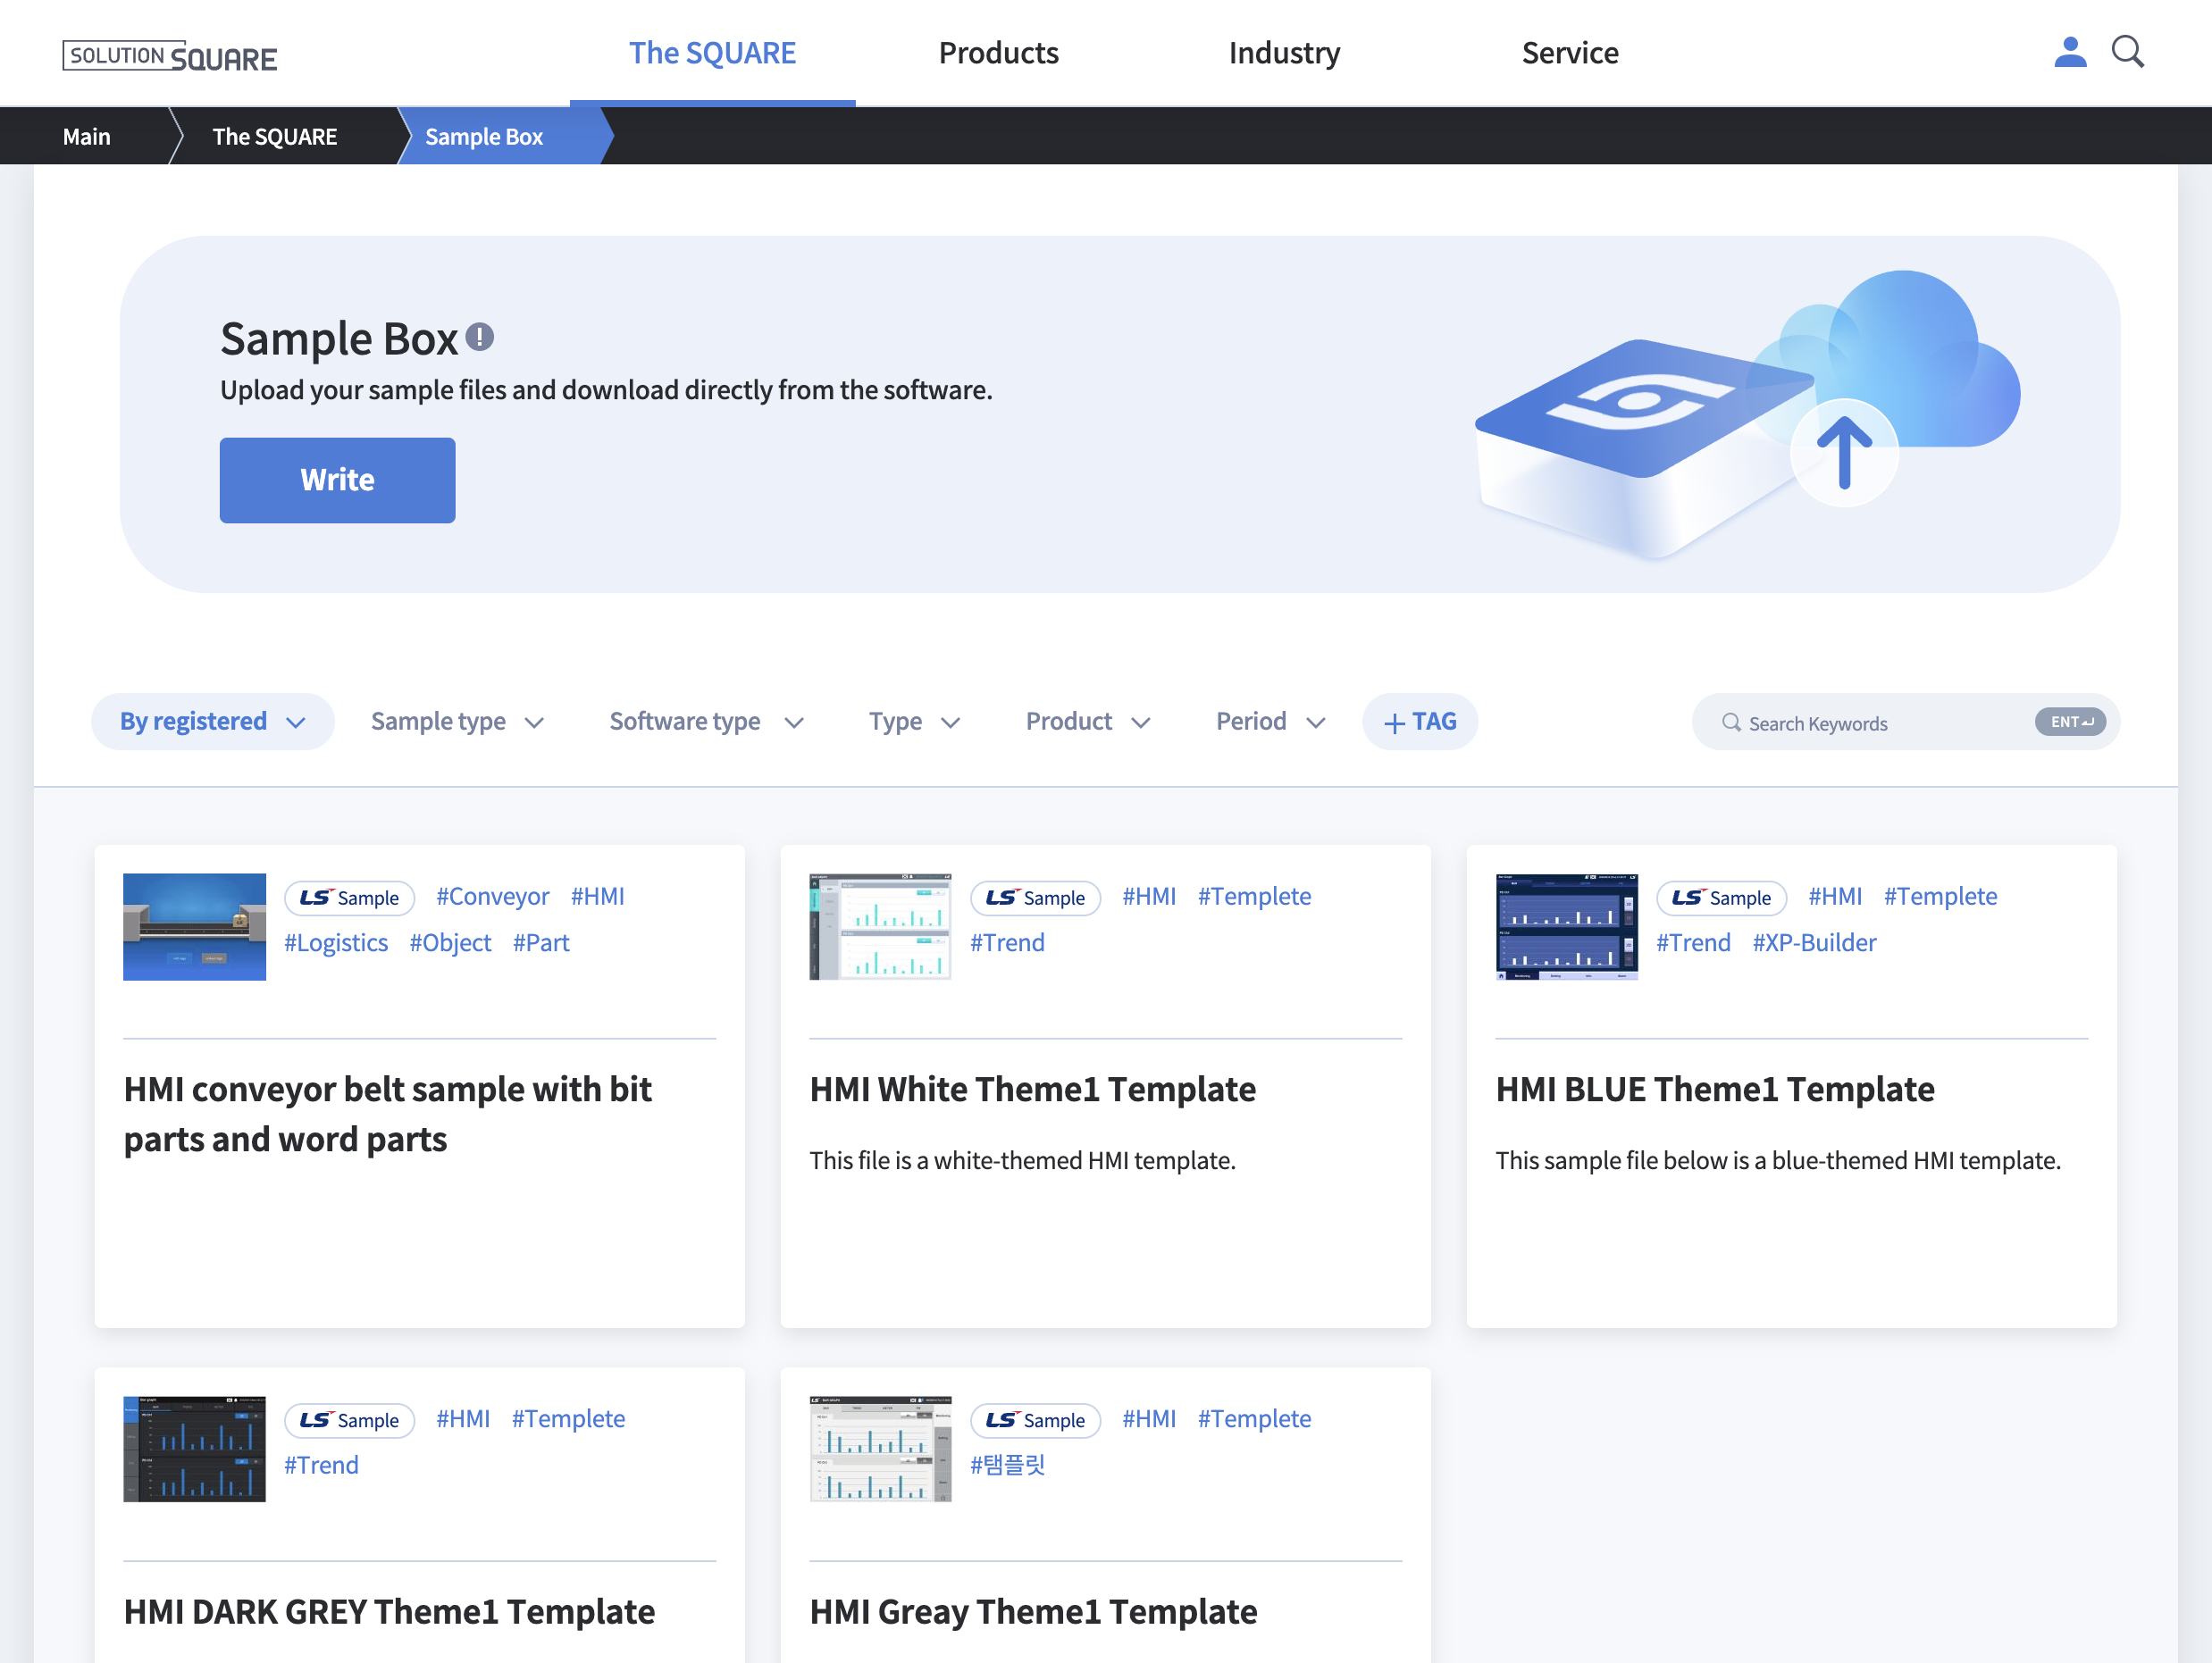Click the #Part tag
The height and width of the screenshot is (1663, 2212).
click(x=541, y=943)
